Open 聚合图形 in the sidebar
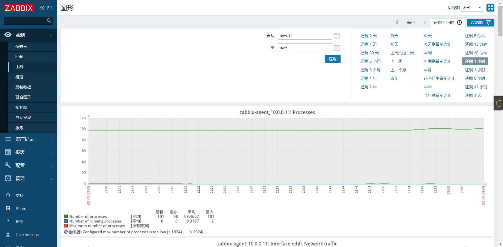Screen dimensions: 503x247 [32, 97]
